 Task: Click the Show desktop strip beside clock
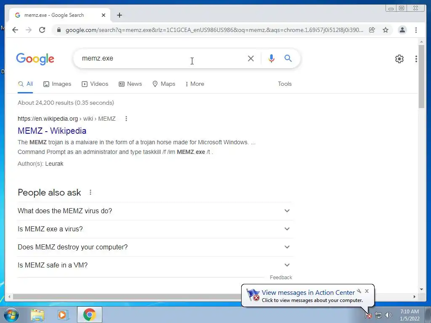428,315
